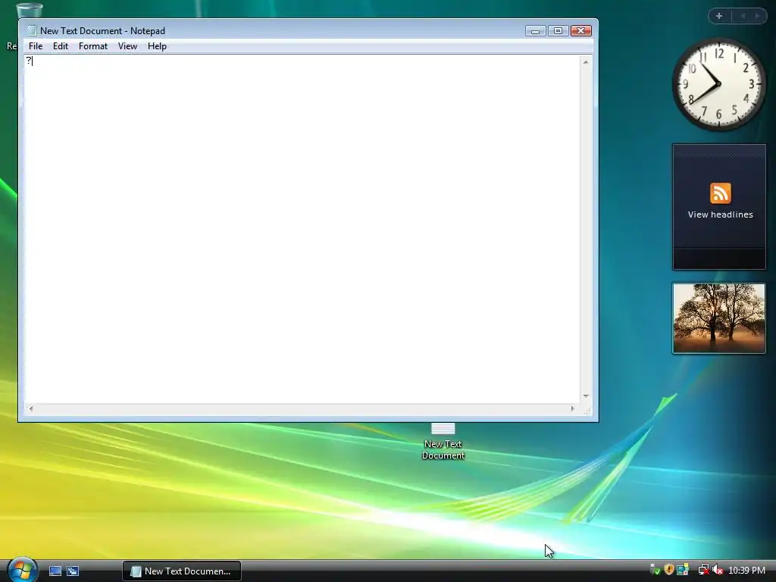
Task: Click the New Text Document taskbar button
Action: tap(182, 571)
